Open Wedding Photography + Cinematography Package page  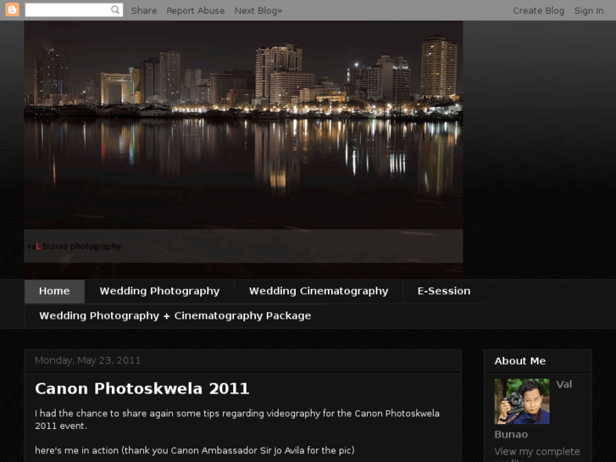[x=175, y=315]
